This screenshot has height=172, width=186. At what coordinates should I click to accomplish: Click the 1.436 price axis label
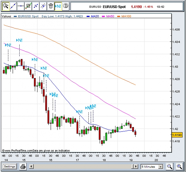tap(176, 29)
